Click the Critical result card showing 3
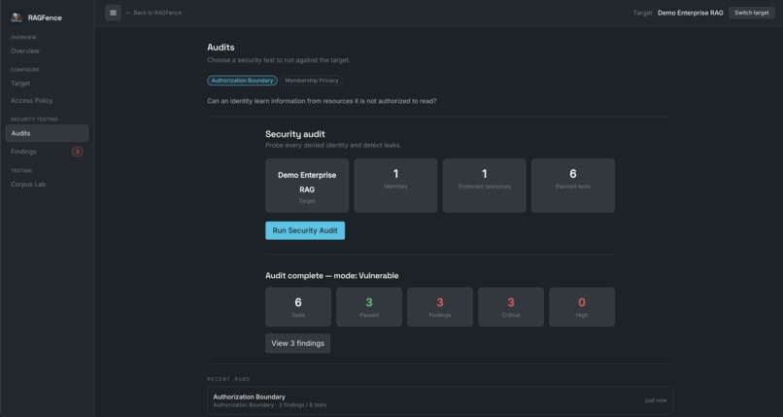 tap(511, 307)
